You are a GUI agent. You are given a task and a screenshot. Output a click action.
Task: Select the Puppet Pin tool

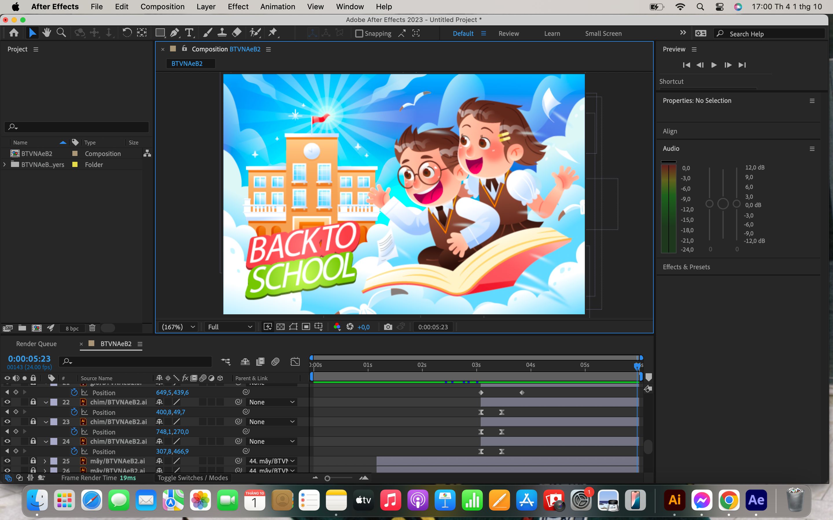[273, 33]
